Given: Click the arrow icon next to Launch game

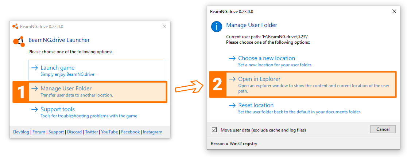Looking at the screenshot, I should [x=35, y=68].
